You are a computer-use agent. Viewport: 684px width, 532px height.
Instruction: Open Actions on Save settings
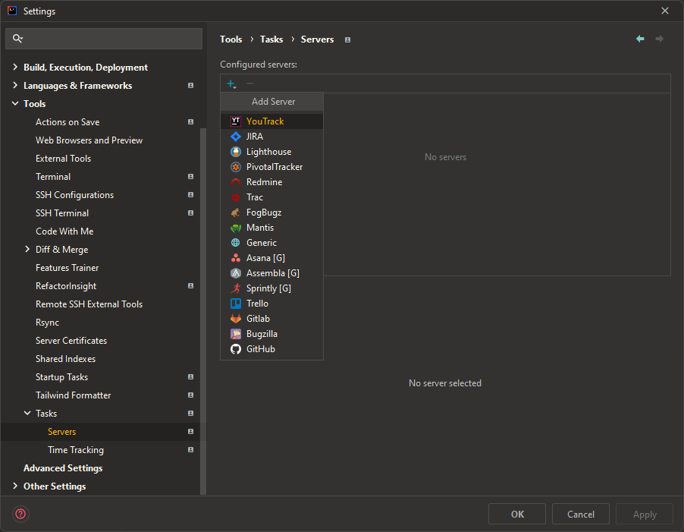67,122
